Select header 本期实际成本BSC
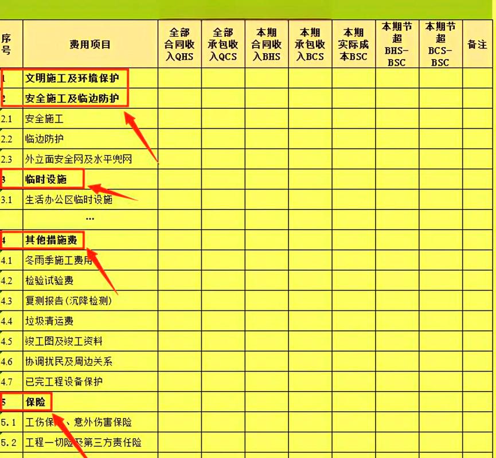Viewport: 496px width, 458px height. 354,44
